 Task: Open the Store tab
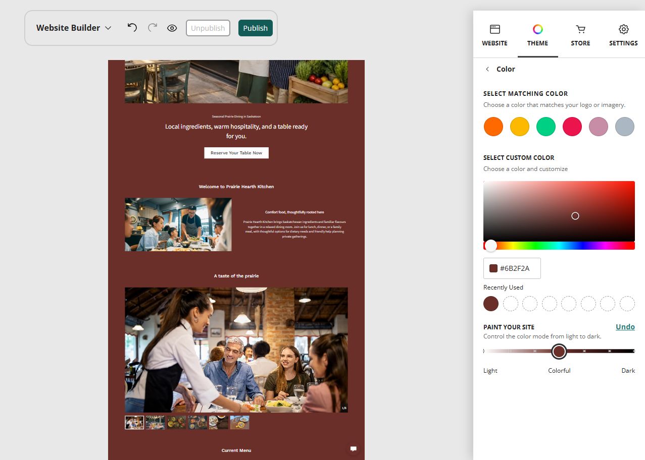click(x=581, y=35)
